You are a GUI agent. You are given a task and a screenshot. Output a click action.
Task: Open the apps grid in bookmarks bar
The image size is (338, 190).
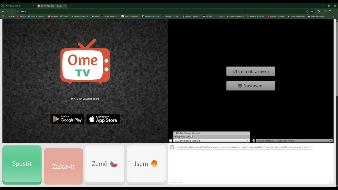[3, 16]
